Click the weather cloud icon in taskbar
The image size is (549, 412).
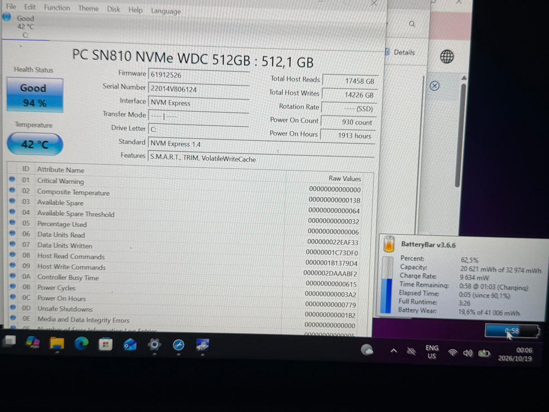[x=367, y=349]
